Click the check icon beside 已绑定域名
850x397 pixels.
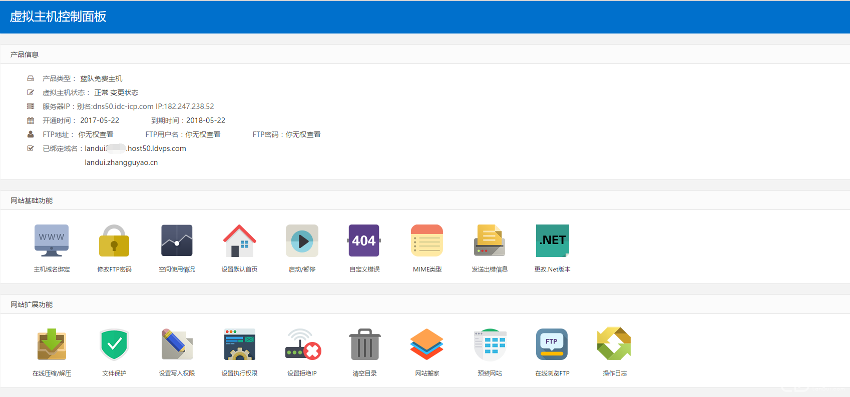(x=31, y=148)
